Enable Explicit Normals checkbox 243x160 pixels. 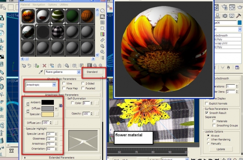(x=207, y=103)
